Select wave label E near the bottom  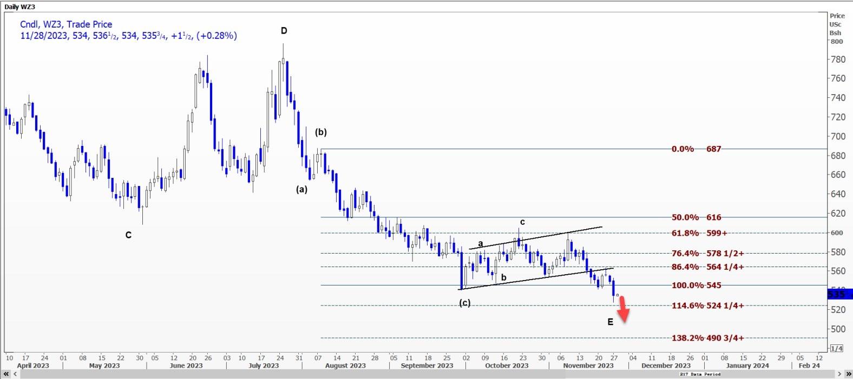611,322
